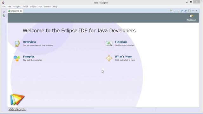Click the customize page layout icon
203x114 pixels.
click(189, 11)
